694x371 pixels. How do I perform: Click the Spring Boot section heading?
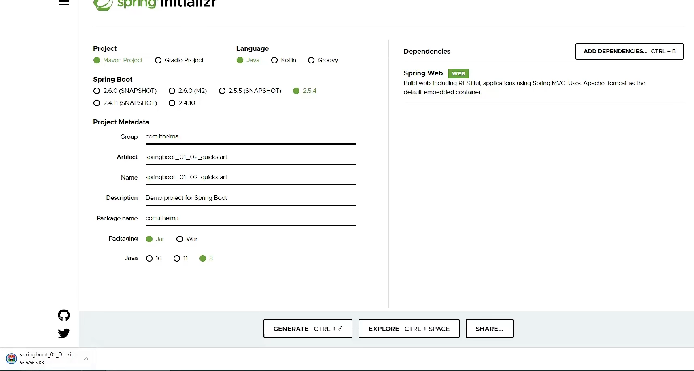click(113, 79)
